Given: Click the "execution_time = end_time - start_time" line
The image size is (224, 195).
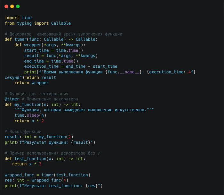Looking at the screenshot, I should pyautogui.click(x=70, y=66).
